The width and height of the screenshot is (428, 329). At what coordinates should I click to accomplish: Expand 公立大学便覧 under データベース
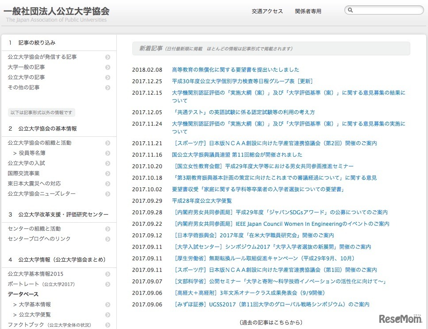pyautogui.click(x=108, y=315)
